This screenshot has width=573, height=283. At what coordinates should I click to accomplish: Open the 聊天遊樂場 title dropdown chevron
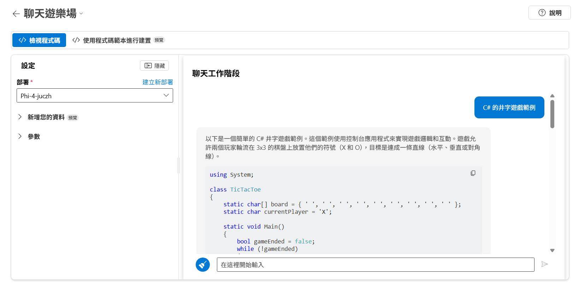click(81, 14)
